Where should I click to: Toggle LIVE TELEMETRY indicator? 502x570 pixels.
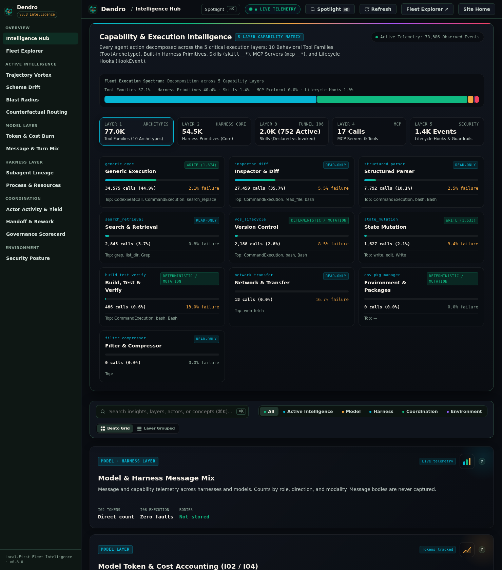pyautogui.click(x=273, y=9)
